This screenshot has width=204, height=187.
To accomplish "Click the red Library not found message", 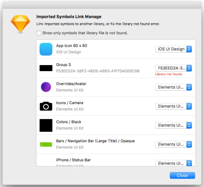I will (x=169, y=74).
